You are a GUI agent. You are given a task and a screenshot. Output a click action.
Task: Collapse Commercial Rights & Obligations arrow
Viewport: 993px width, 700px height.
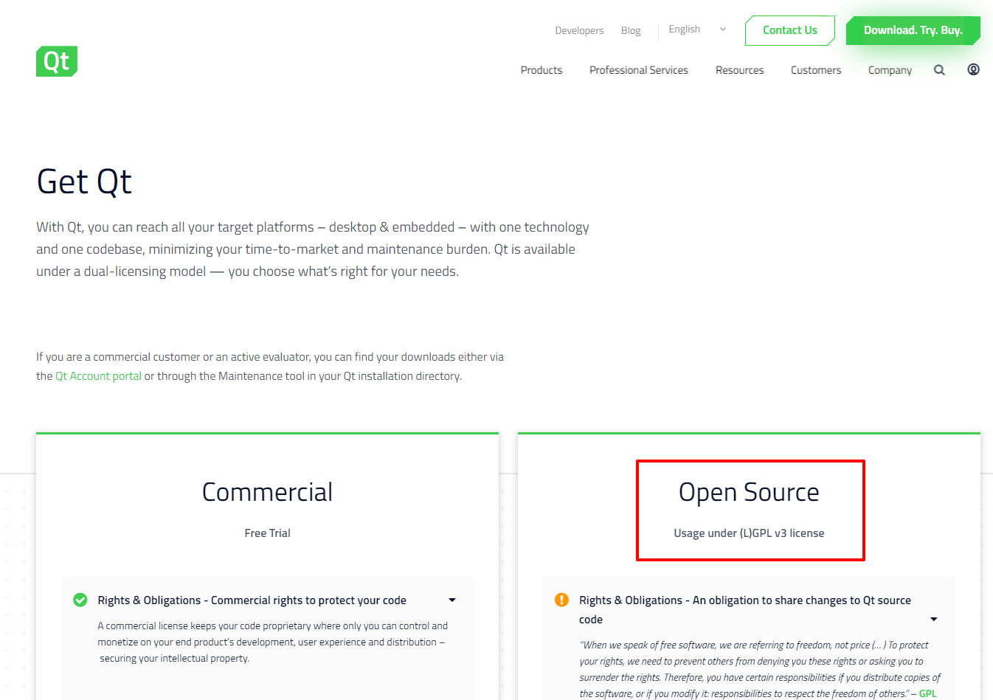(x=452, y=600)
